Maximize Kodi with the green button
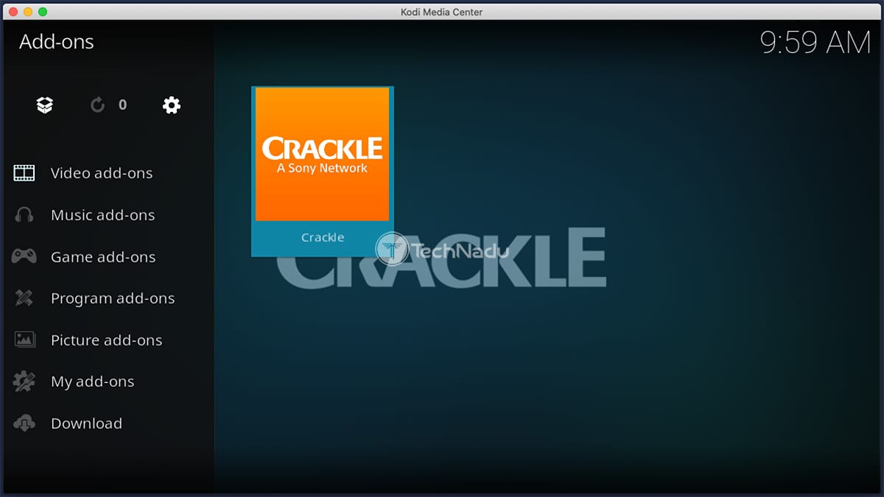Screen dimensions: 884x497 click(43, 12)
